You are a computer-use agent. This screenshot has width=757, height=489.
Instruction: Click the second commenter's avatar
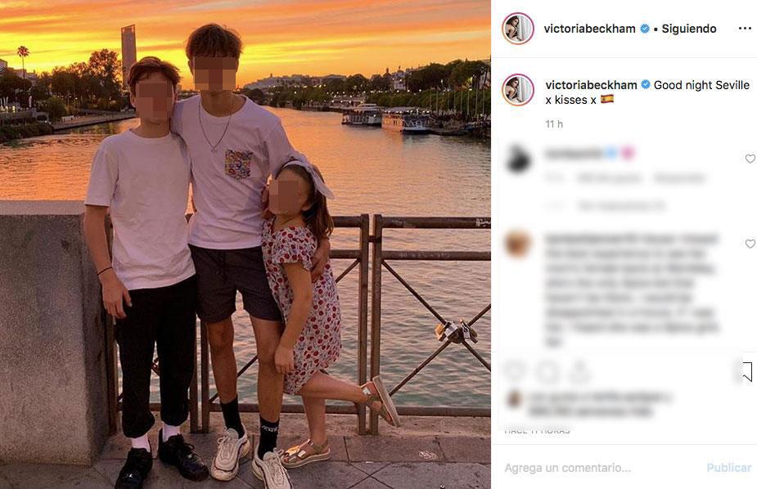518,244
